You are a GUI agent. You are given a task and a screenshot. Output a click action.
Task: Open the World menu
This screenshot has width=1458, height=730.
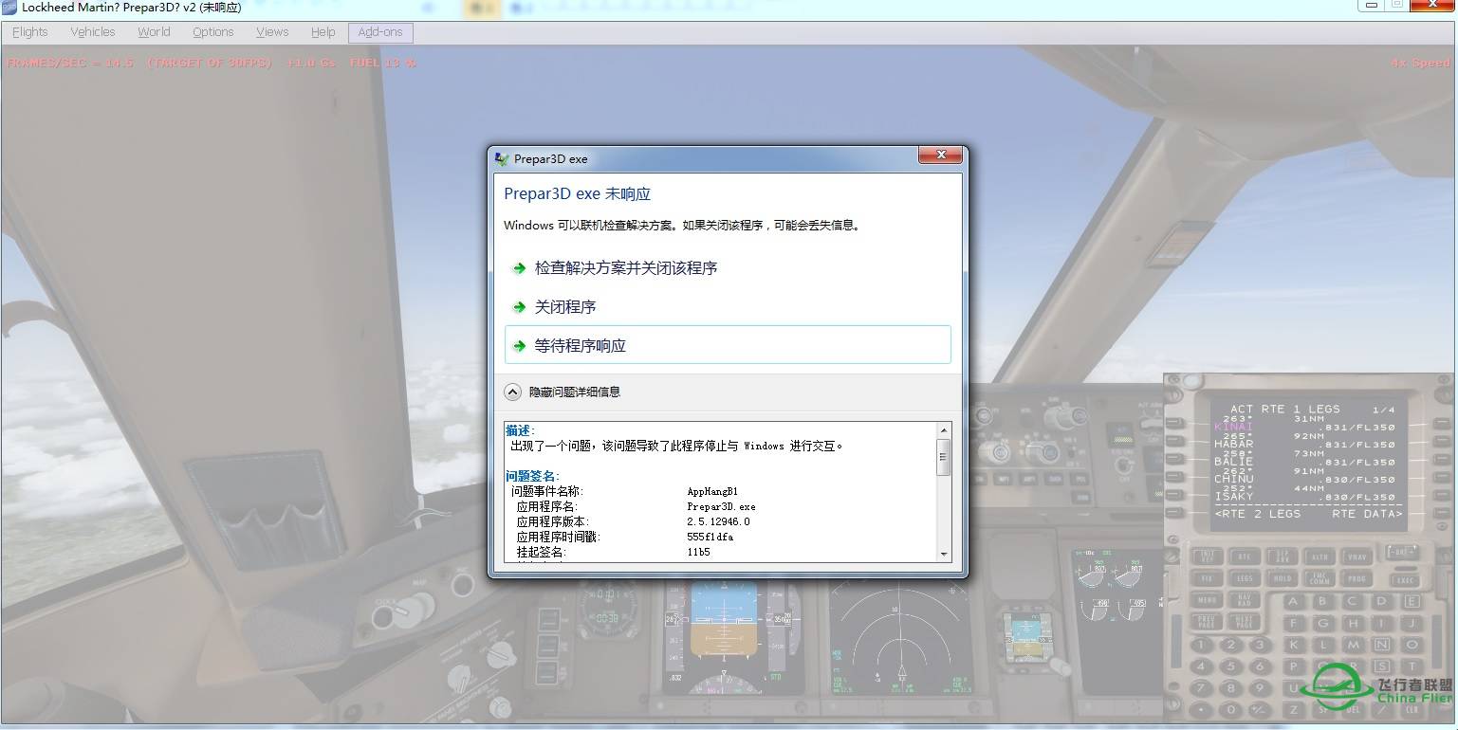154,32
